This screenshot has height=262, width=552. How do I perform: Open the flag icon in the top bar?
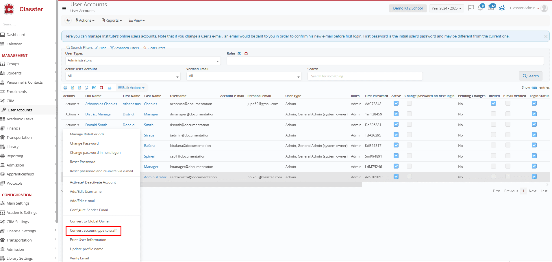pyautogui.click(x=471, y=8)
